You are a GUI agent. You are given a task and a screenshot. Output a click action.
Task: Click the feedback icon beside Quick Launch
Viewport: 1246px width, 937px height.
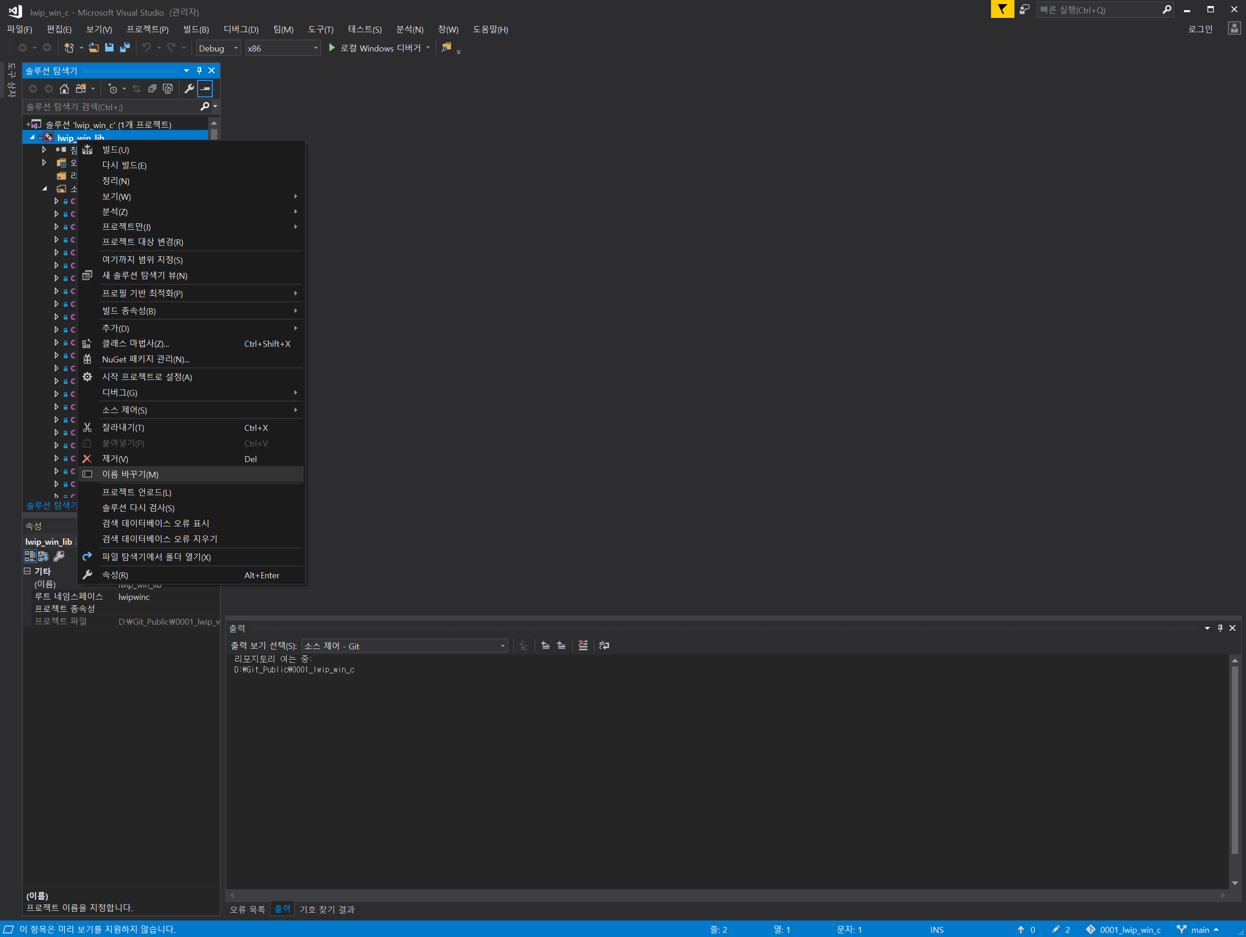1025,9
